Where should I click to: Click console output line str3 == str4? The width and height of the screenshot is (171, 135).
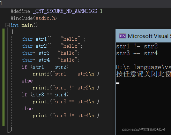[137, 53]
